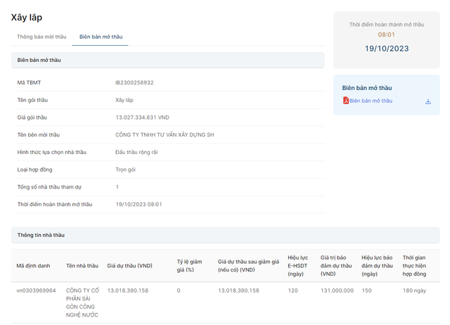Click the Giá gói thầu value 13.027.334.631 VND
450x325 pixels.
pos(142,117)
